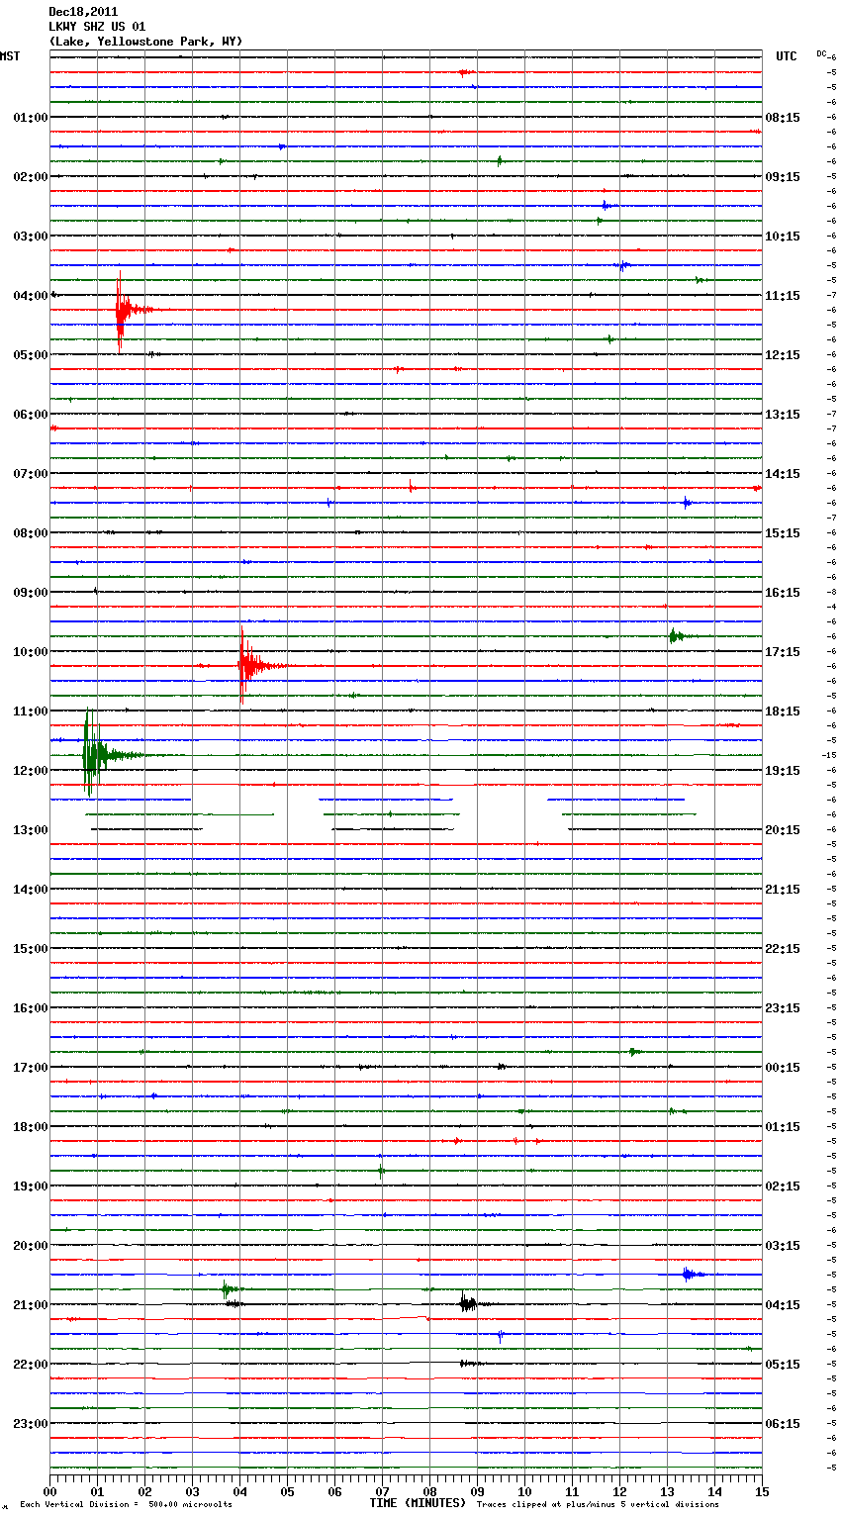Click the large green seismic event before 12:00
Image resolution: width=841 pixels, height=1518 pixels.
click(99, 754)
